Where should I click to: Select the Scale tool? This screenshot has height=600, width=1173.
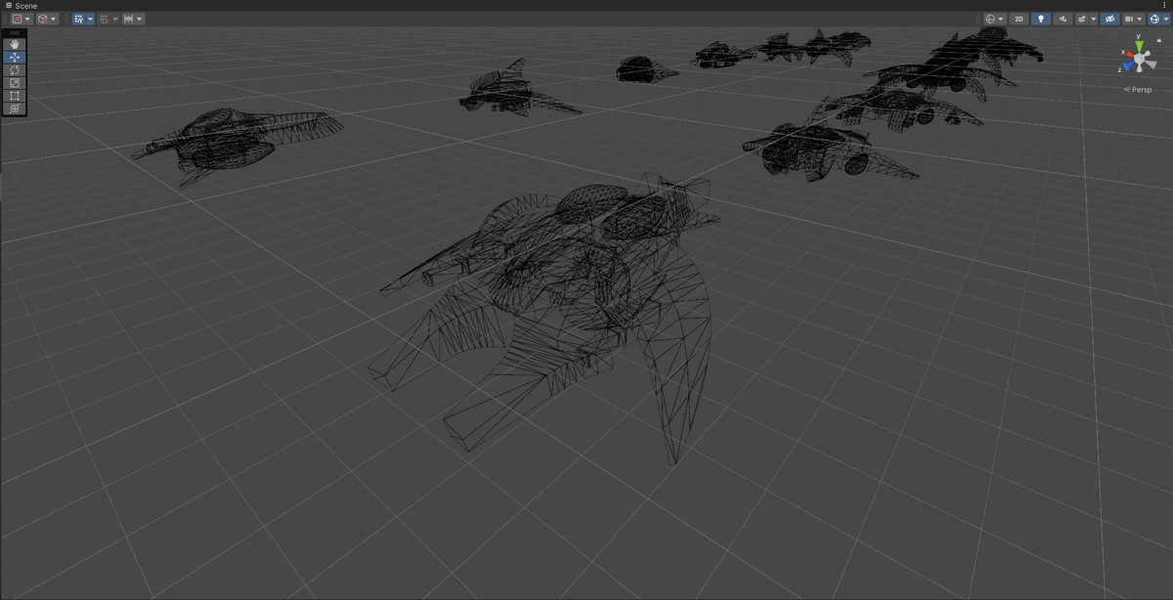click(x=14, y=83)
